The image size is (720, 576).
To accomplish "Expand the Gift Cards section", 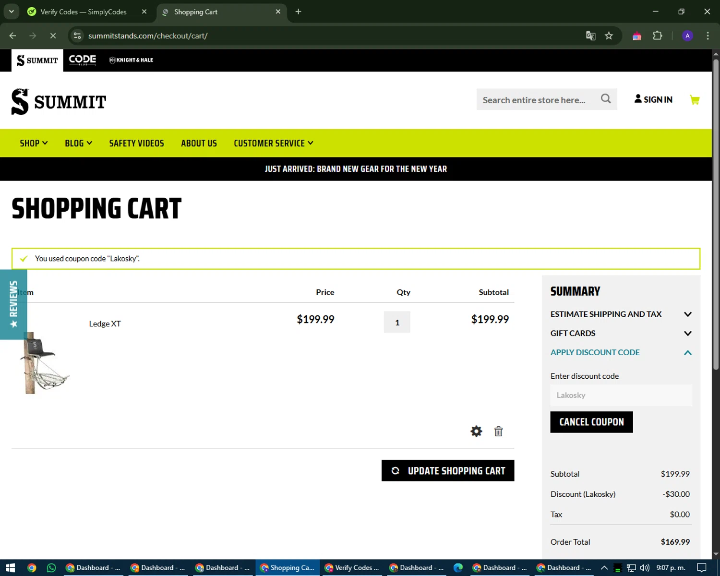I will pyautogui.click(x=621, y=333).
